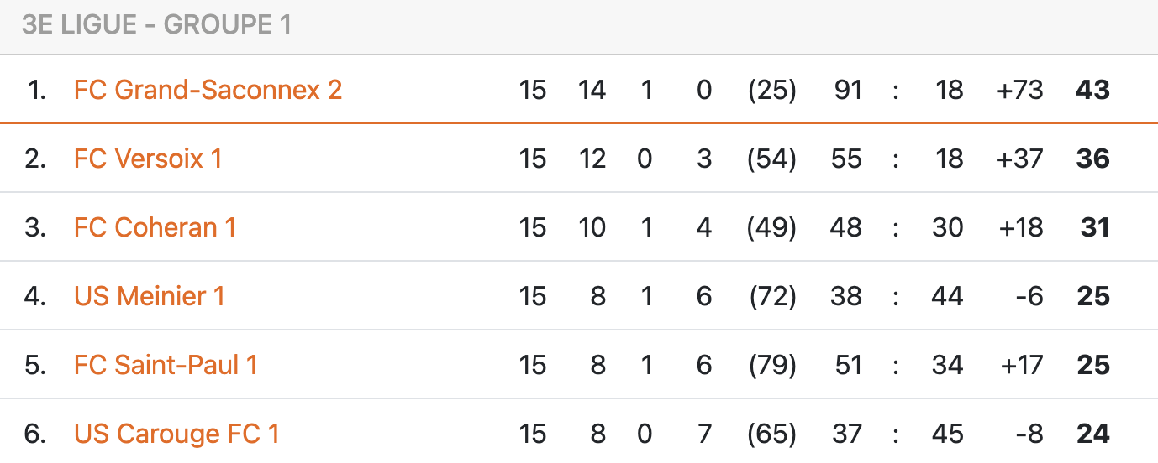Open the FC Versoix 1 team link
Screen dimensions: 1158x463
pyautogui.click(x=148, y=159)
